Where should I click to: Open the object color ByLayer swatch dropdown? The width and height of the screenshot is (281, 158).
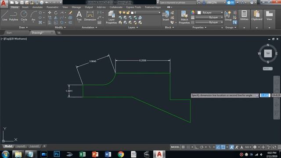tap(210, 13)
